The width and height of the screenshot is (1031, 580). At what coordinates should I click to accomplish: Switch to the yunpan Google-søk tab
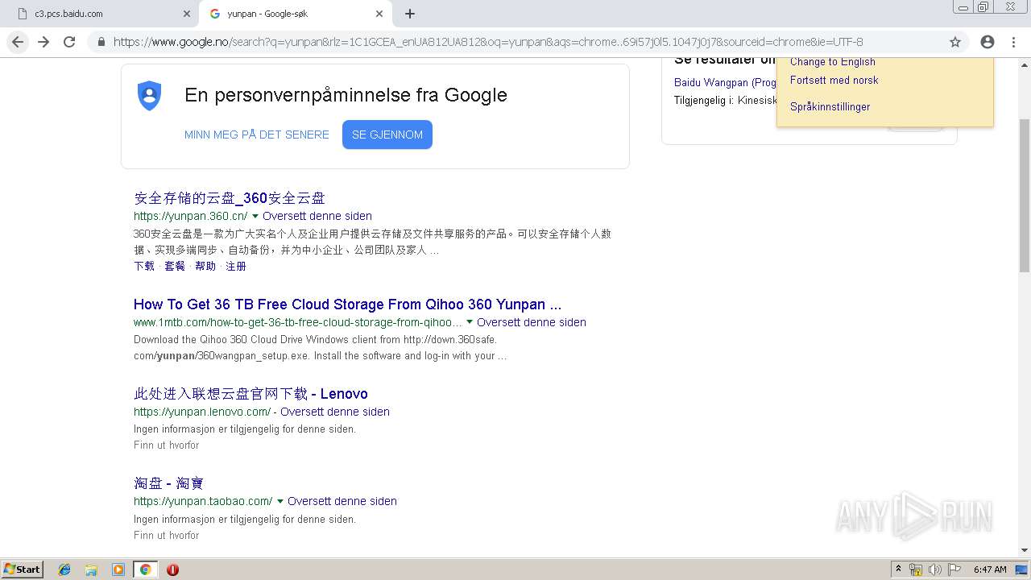(295, 14)
